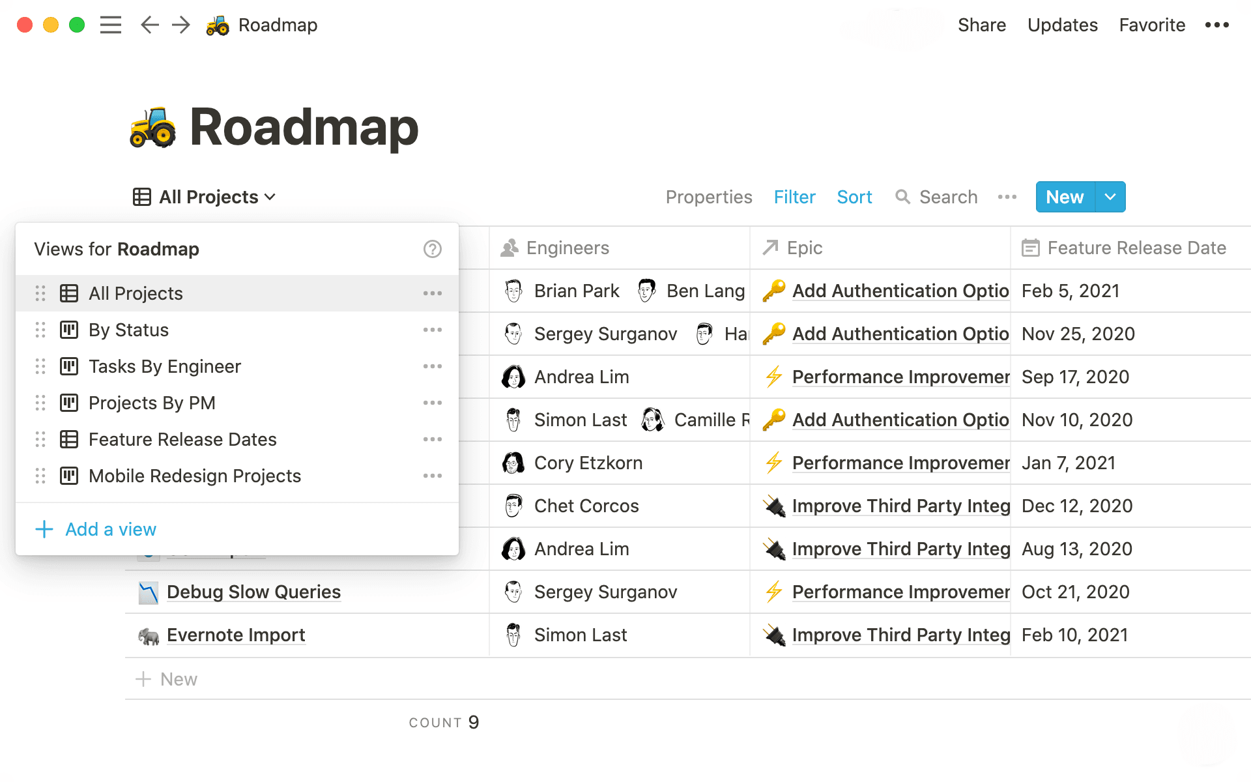1251x782 pixels.
Task: Open the dropdown arrow next to New button
Action: tap(1110, 197)
